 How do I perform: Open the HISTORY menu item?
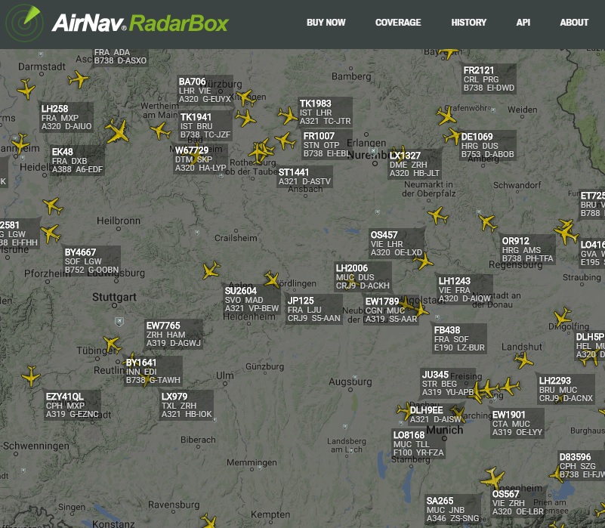point(468,23)
